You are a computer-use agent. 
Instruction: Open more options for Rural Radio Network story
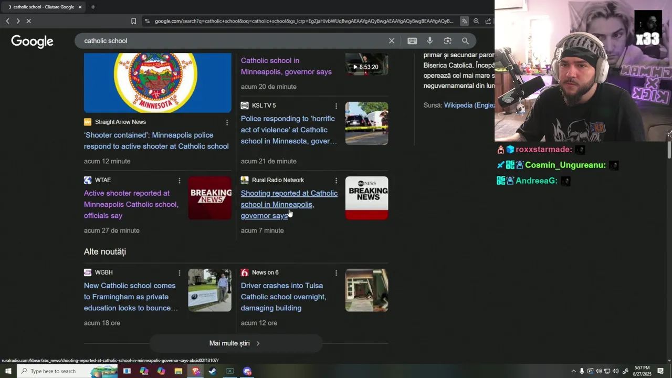coord(336,181)
